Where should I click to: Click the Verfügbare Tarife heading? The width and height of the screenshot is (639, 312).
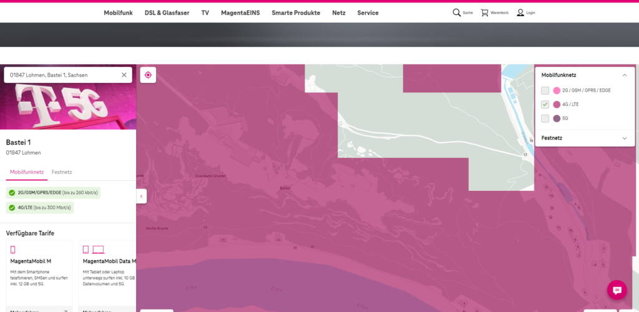tap(30, 233)
